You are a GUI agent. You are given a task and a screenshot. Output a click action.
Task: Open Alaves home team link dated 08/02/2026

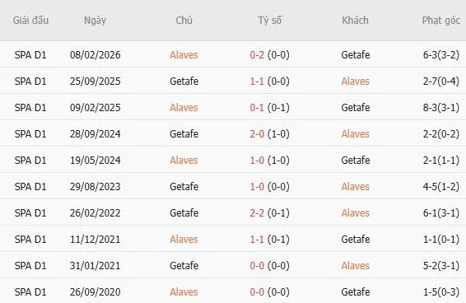(x=184, y=54)
